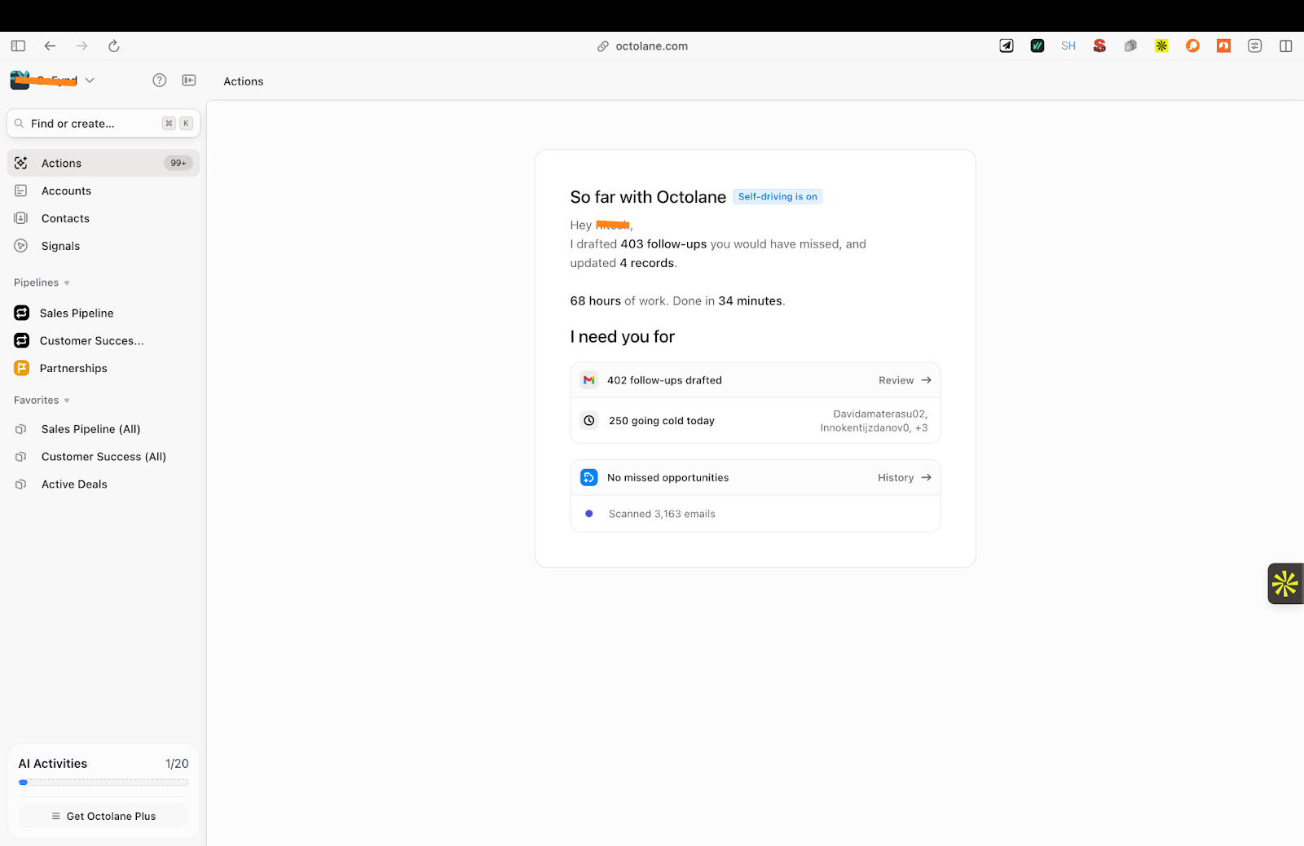The height and width of the screenshot is (846, 1304).
Task: Open the SH browser extension
Action: click(1068, 46)
